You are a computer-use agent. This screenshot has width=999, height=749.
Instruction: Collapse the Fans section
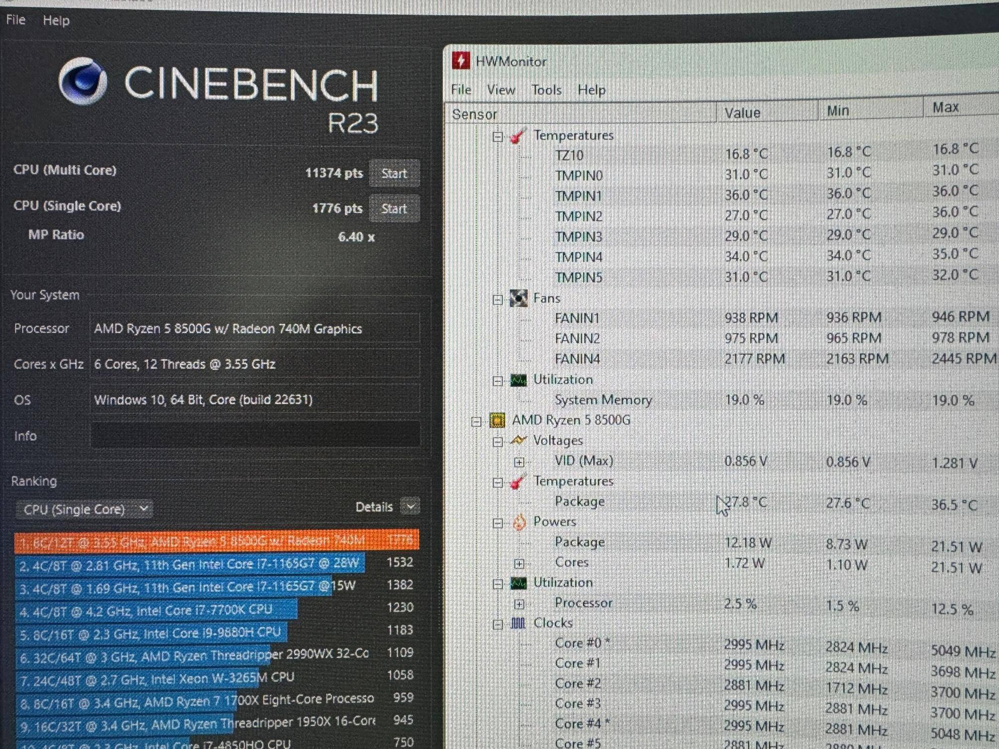[498, 300]
